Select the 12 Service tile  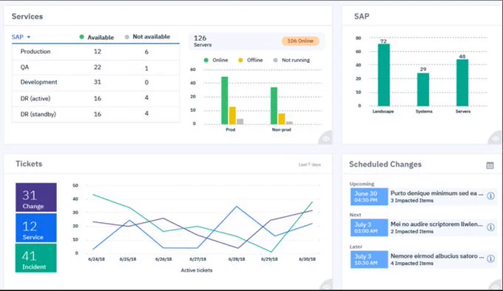pyautogui.click(x=36, y=228)
